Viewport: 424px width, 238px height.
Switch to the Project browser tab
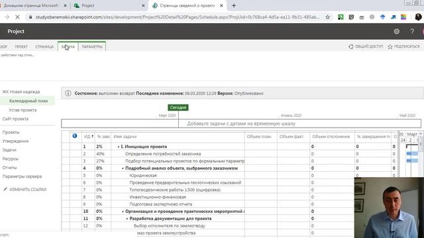click(108, 5)
